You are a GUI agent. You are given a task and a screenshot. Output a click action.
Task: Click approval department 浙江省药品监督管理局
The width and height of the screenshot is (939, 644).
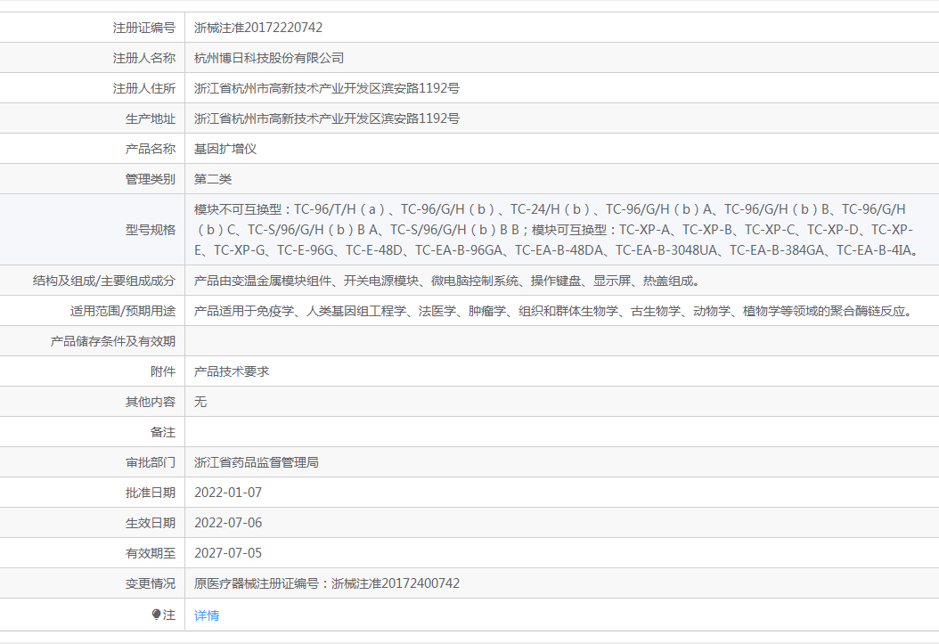257,462
